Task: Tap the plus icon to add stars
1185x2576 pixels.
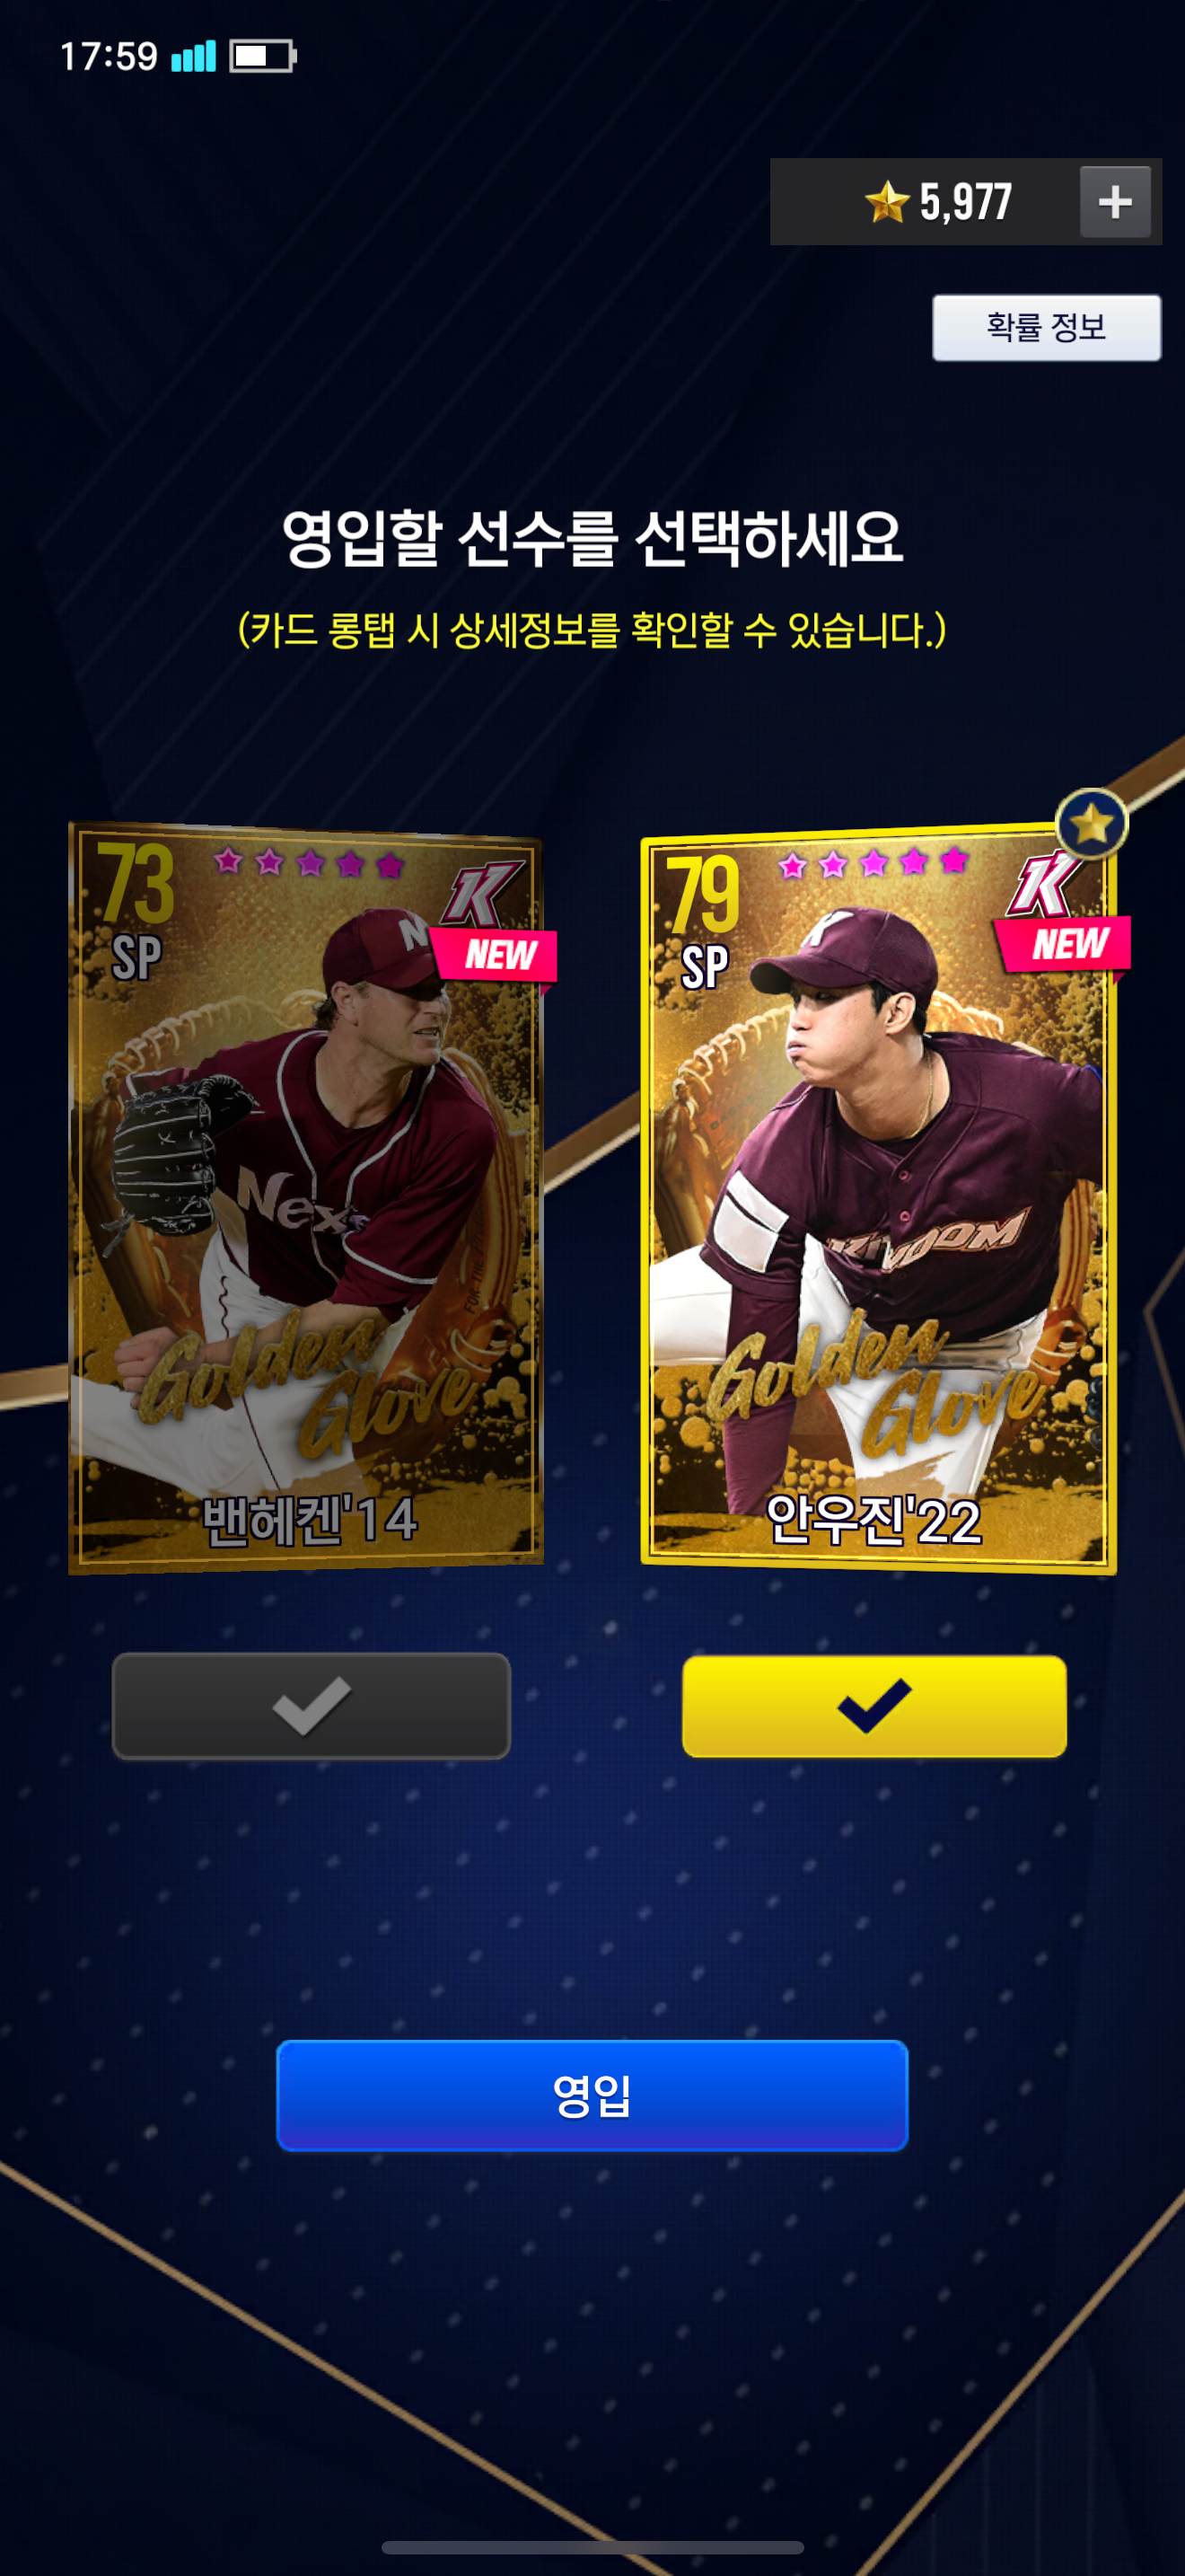Action: tap(1115, 202)
